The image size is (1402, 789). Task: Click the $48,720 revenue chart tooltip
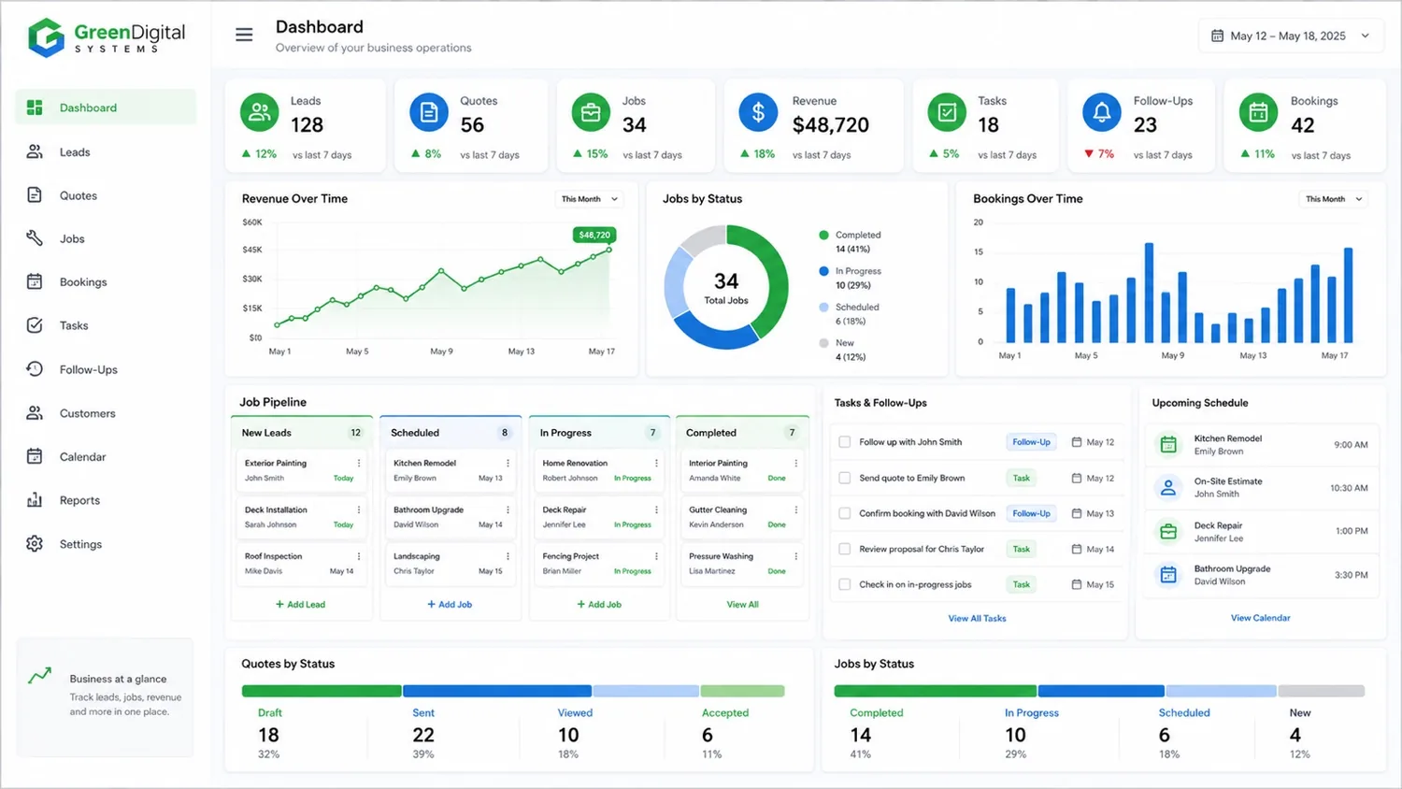(x=594, y=235)
